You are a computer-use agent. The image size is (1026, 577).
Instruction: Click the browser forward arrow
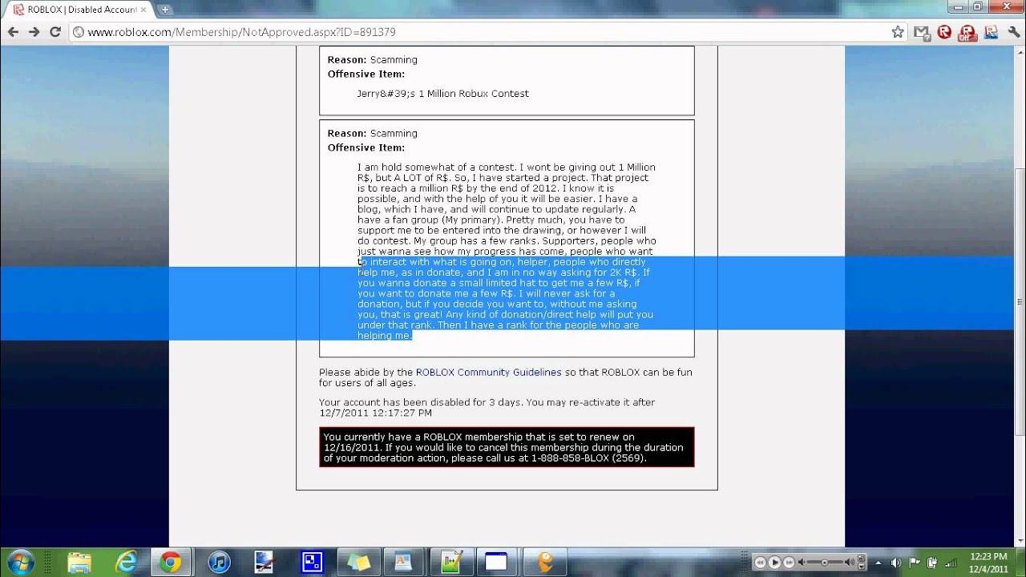pos(34,32)
